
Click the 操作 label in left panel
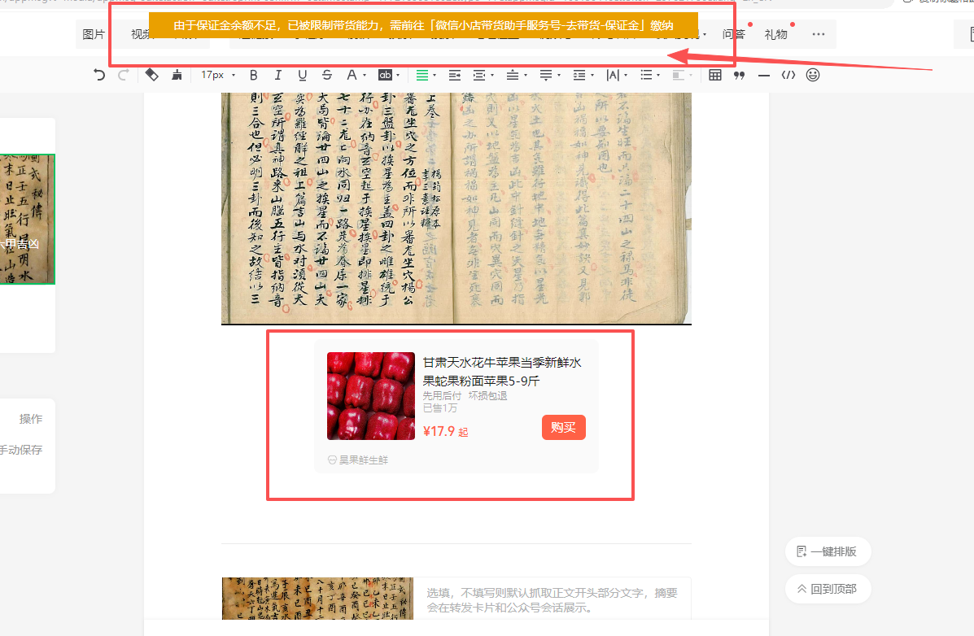coord(30,419)
